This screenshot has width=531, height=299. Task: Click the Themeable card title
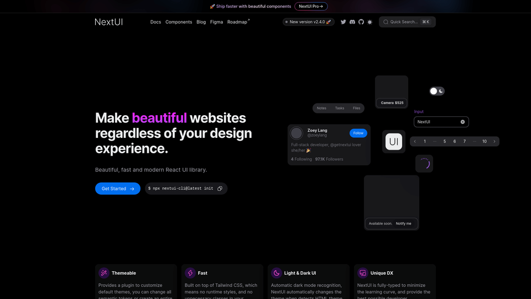tap(124, 273)
